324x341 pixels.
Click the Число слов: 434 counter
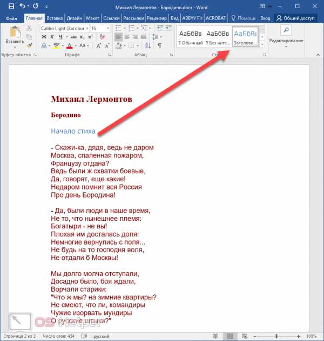tap(59, 336)
